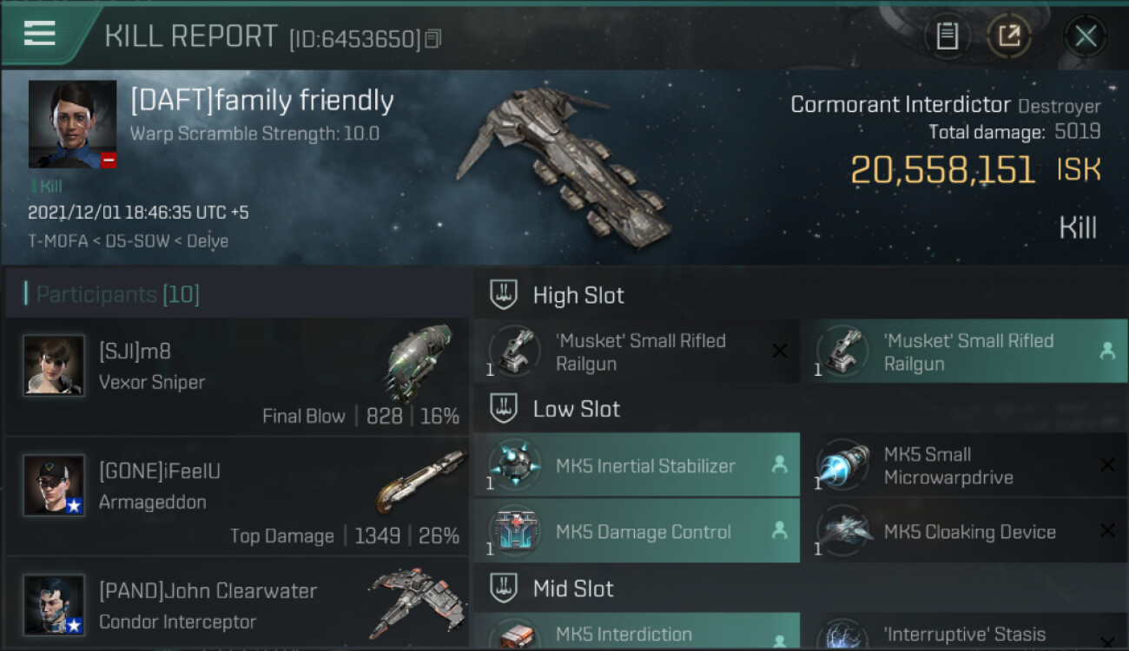Open MK5 Small Microwarpdrive item
This screenshot has height=651, width=1129.
click(x=964, y=465)
